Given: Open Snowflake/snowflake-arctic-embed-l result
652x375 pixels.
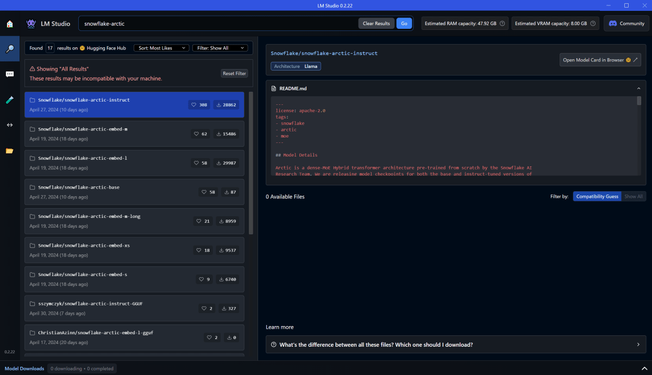Looking at the screenshot, I should (x=134, y=162).
